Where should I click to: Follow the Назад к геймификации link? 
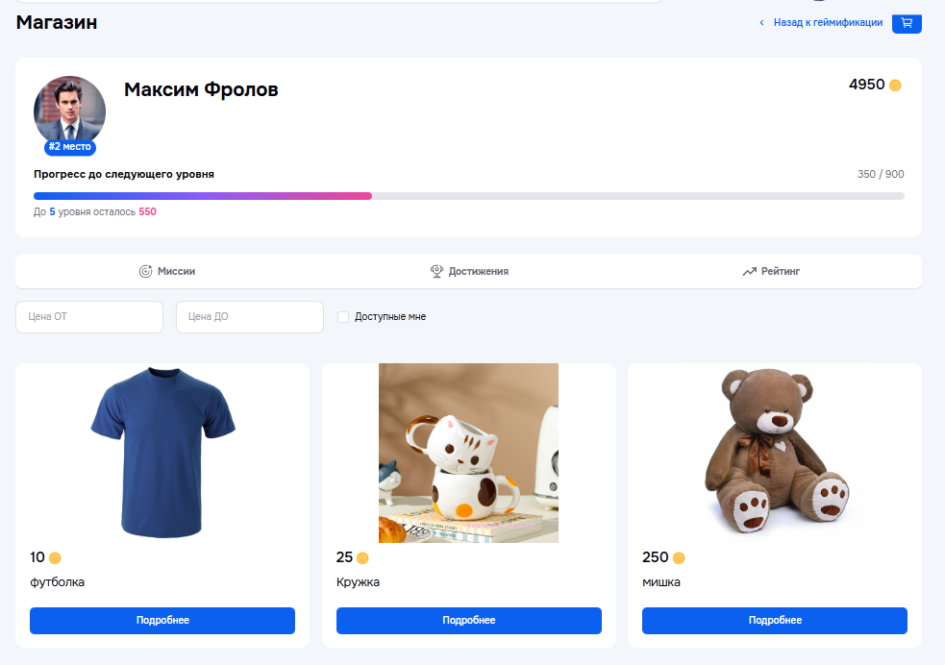point(828,23)
